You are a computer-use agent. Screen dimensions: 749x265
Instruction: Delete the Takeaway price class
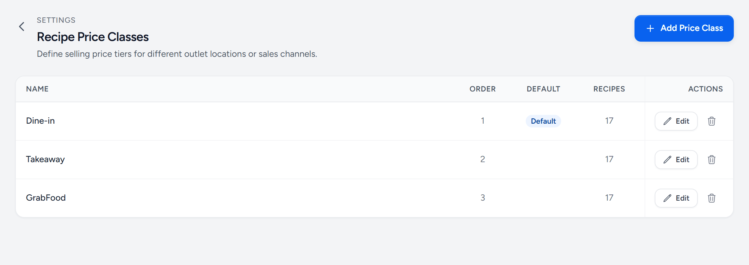(712, 160)
